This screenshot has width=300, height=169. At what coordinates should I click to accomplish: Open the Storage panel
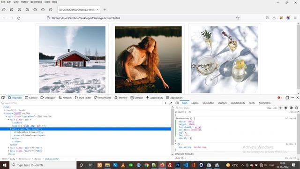[x=136, y=98]
